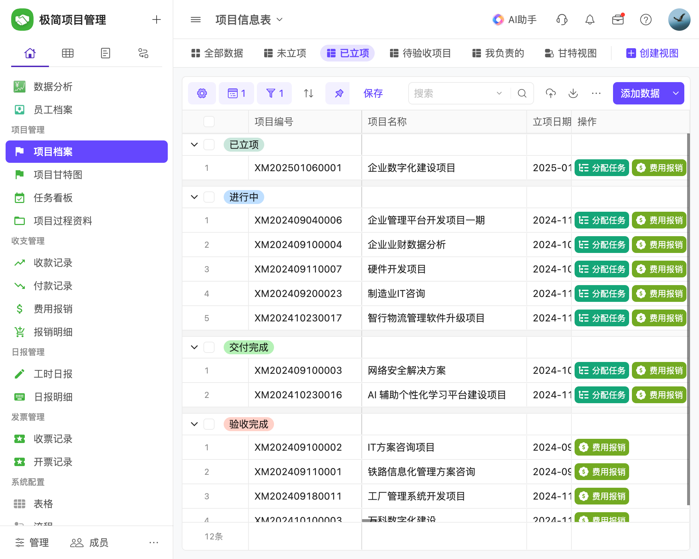The height and width of the screenshot is (559, 699).
Task: Open the 添加数据 dropdown arrow
Action: 675,93
